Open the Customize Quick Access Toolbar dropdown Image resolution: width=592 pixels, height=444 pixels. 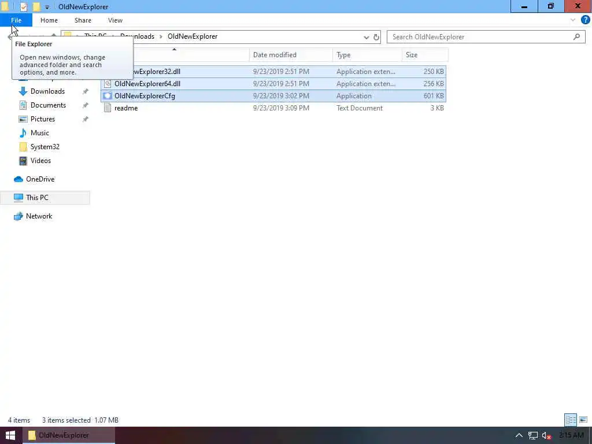[x=47, y=7]
